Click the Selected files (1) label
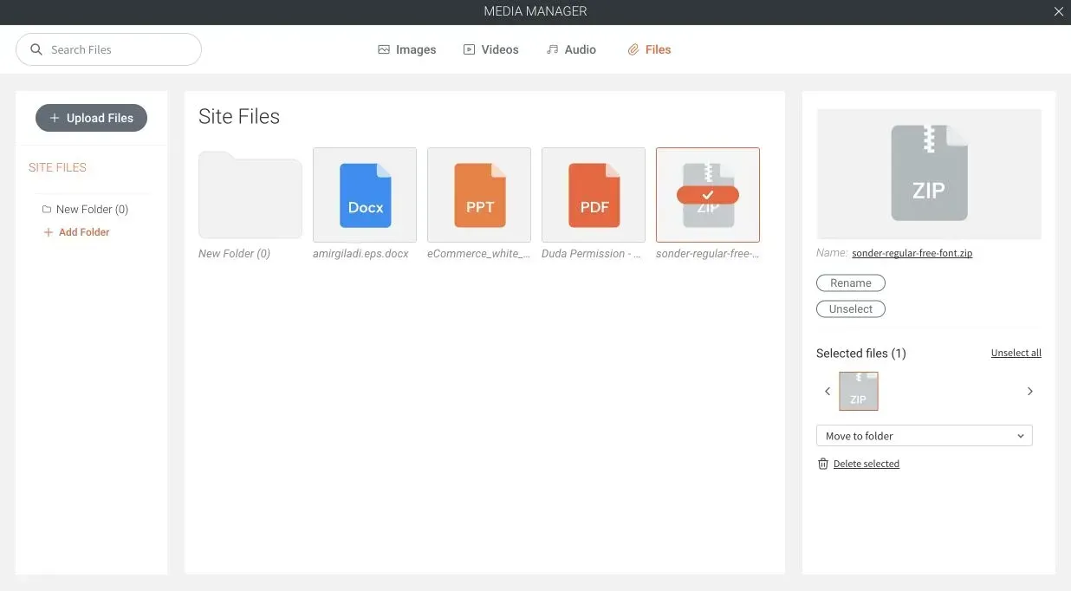1071x591 pixels. pos(861,353)
